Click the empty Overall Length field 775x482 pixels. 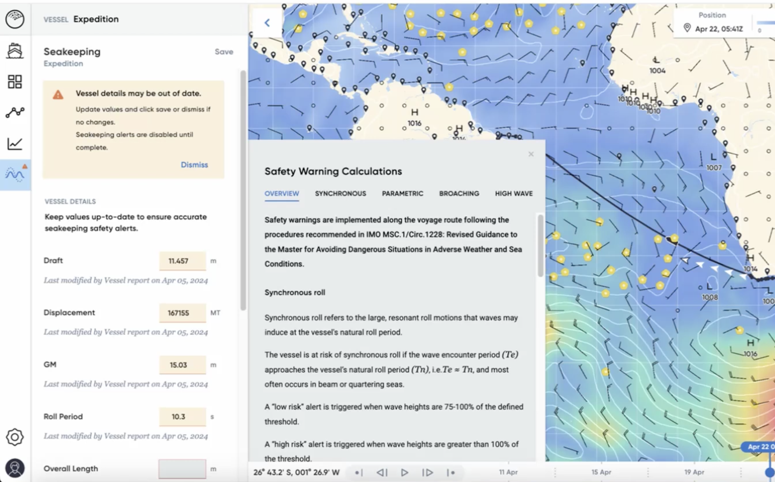tap(182, 469)
